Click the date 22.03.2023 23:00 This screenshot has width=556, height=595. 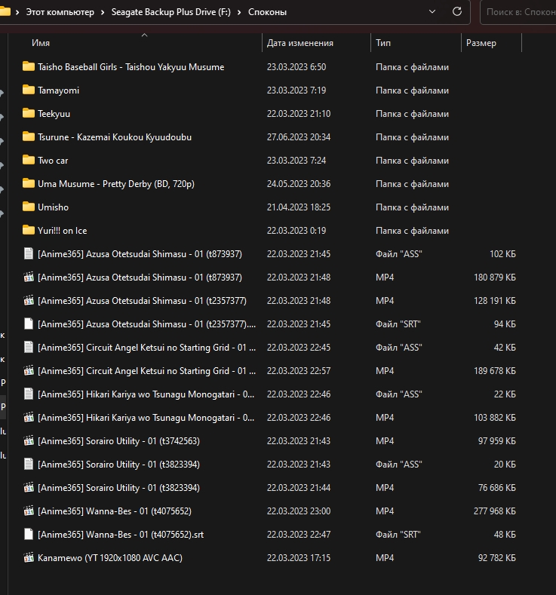(x=299, y=511)
